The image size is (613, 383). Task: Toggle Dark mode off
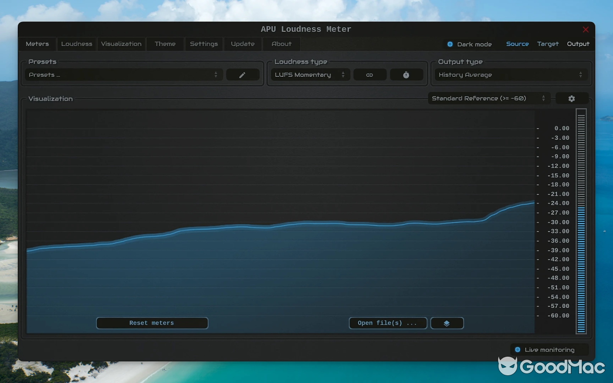[450, 44]
